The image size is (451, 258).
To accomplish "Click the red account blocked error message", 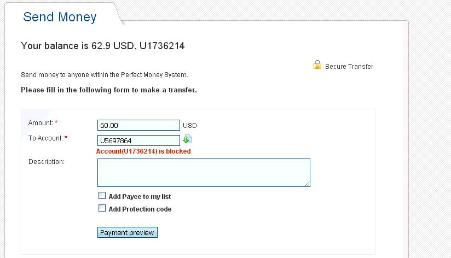I will (x=143, y=151).
